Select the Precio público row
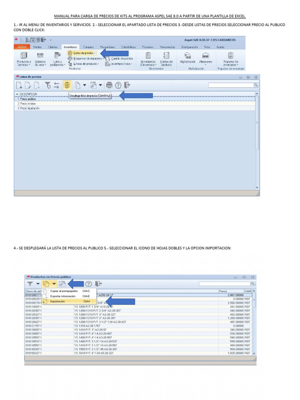300x400 pixels. point(135,99)
